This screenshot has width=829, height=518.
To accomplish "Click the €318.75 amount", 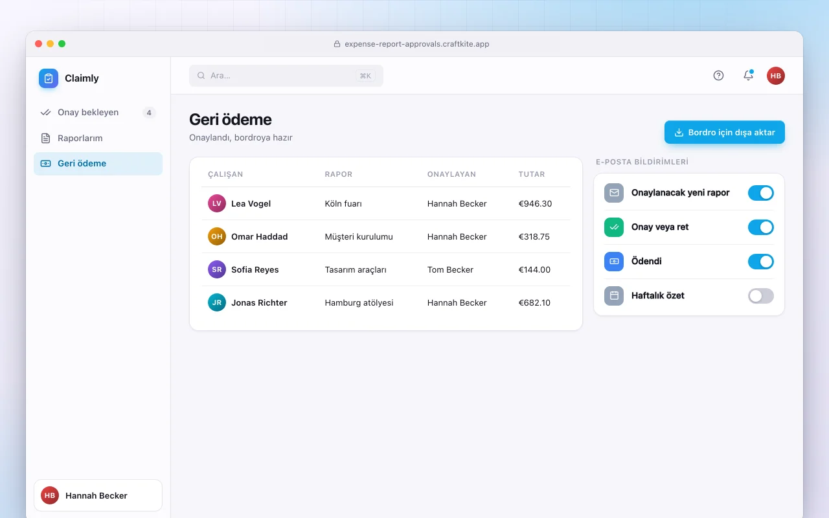I will (534, 236).
